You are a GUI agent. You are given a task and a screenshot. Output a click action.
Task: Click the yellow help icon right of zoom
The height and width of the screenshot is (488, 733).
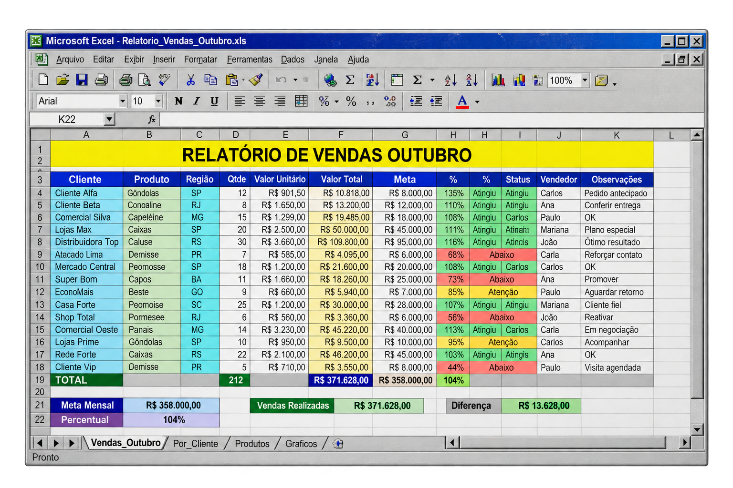tap(601, 80)
